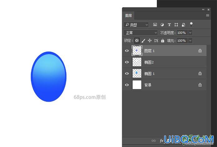Toggle lock all padlock icon
217x147 pixels.
163,41
